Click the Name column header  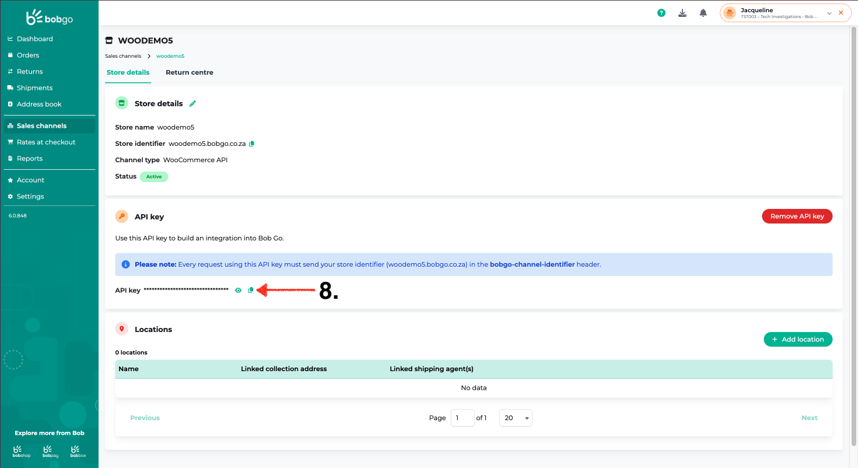point(128,369)
